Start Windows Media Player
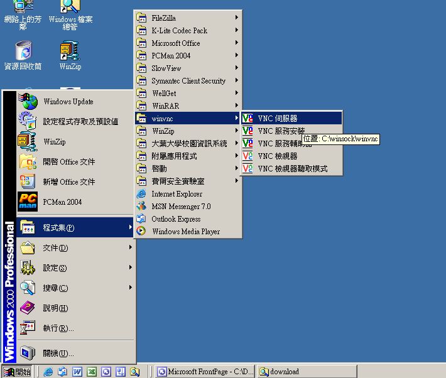Viewport: 446px width, 378px height. click(x=188, y=231)
